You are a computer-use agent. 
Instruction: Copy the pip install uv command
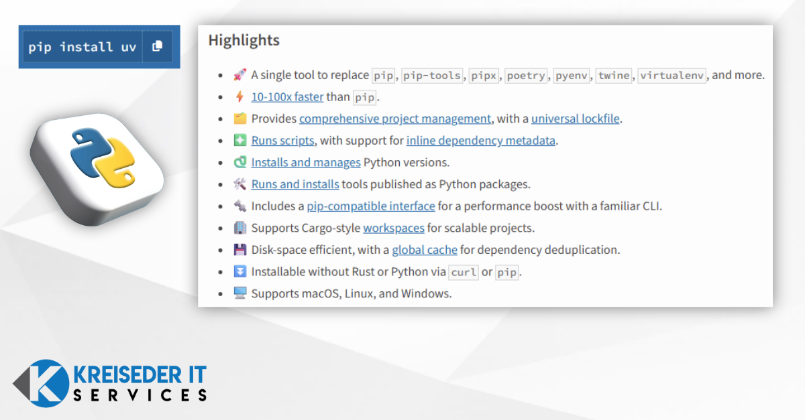pos(158,47)
